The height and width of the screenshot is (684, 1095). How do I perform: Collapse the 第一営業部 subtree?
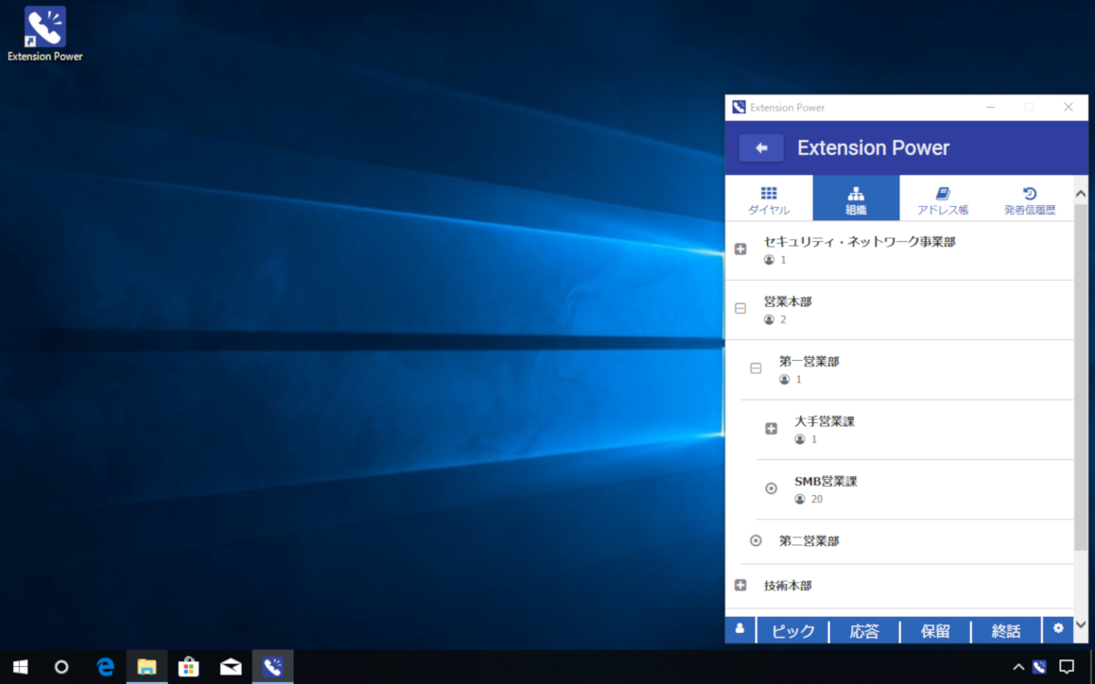[755, 368]
